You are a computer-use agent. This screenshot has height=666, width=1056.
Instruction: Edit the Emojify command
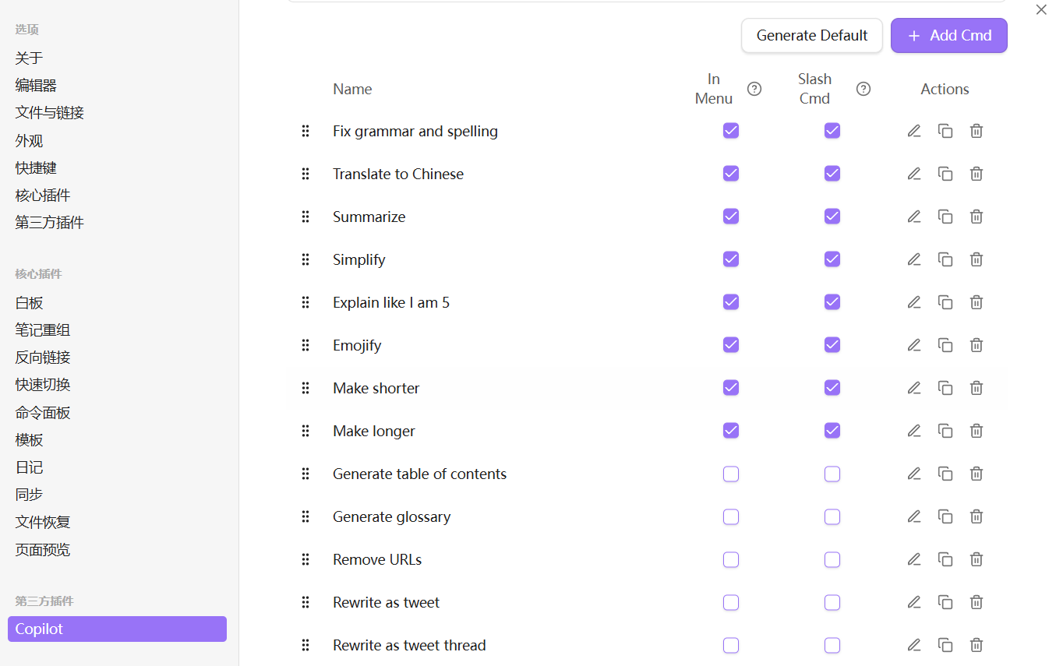tap(914, 345)
